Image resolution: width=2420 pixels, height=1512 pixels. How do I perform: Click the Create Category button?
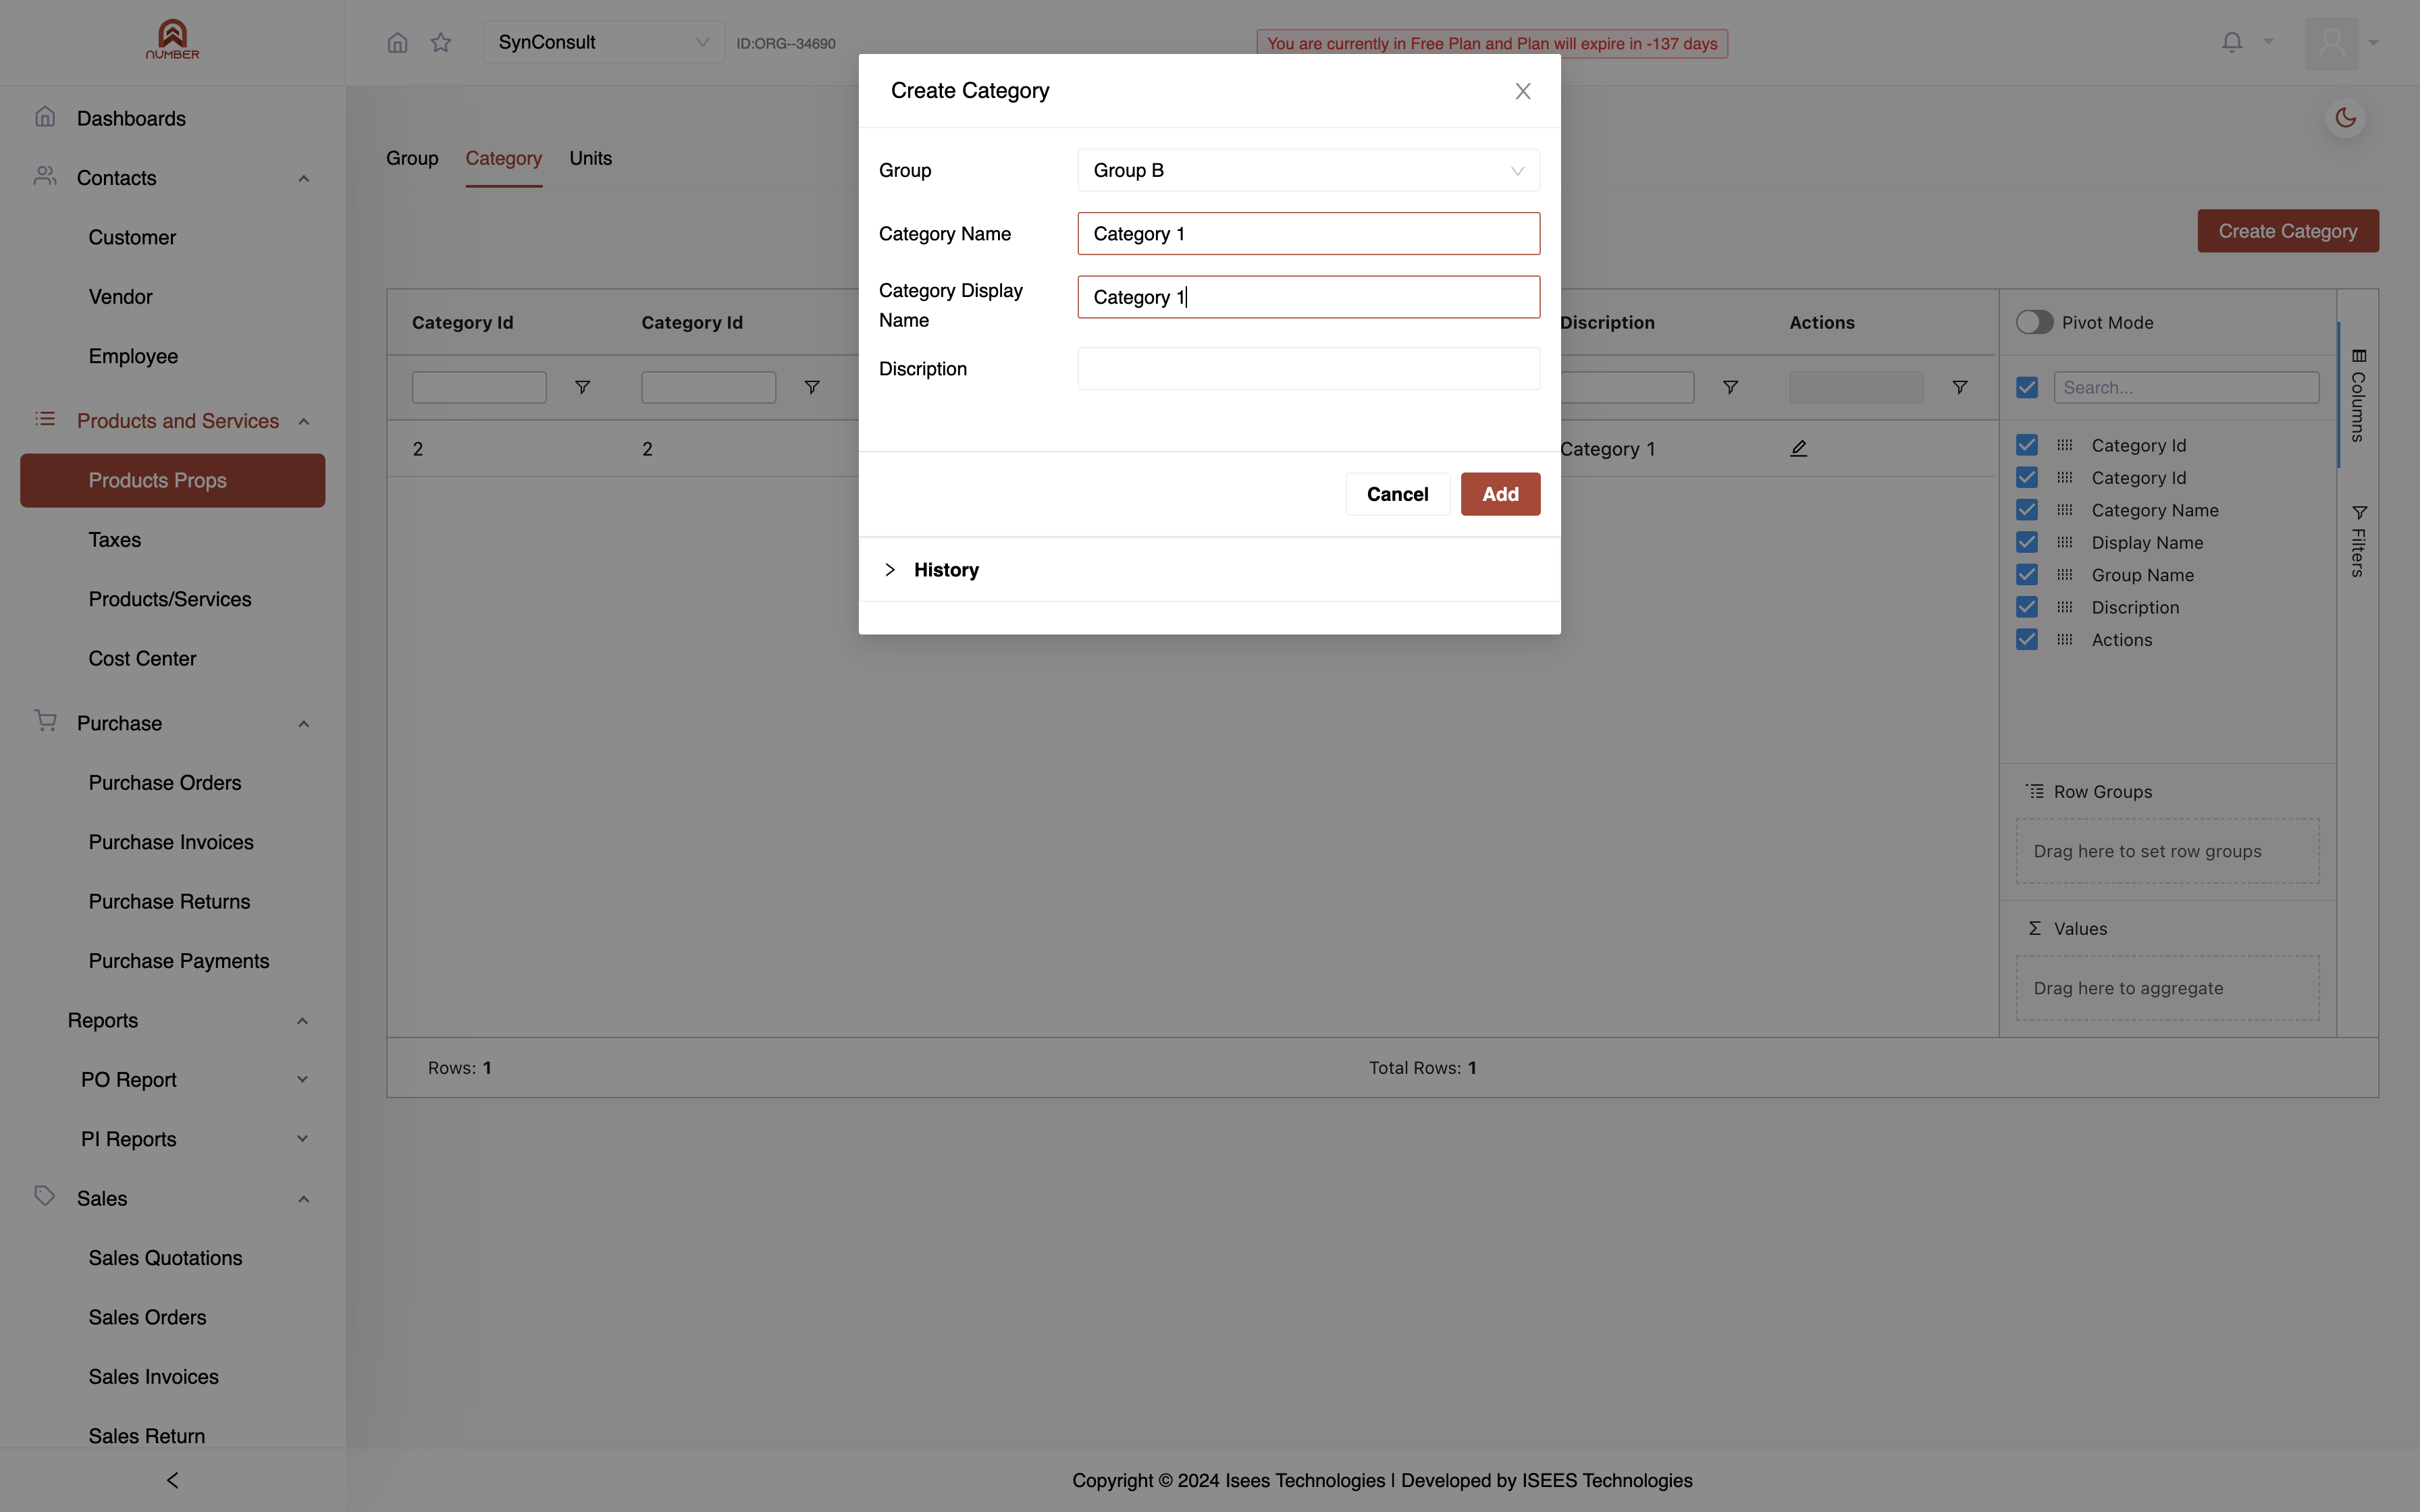pyautogui.click(x=2287, y=231)
